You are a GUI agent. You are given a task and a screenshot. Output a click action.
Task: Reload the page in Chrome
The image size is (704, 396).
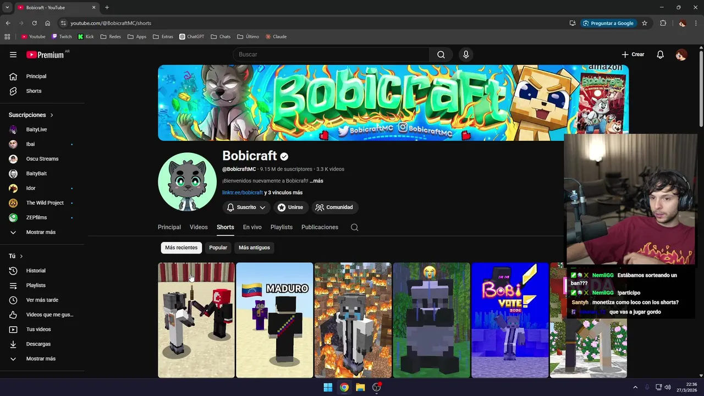(34, 23)
